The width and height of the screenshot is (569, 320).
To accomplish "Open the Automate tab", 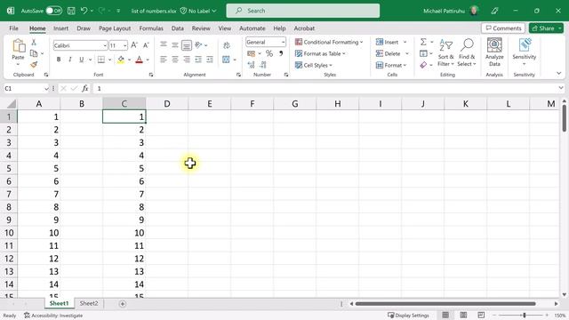I will tap(252, 28).
